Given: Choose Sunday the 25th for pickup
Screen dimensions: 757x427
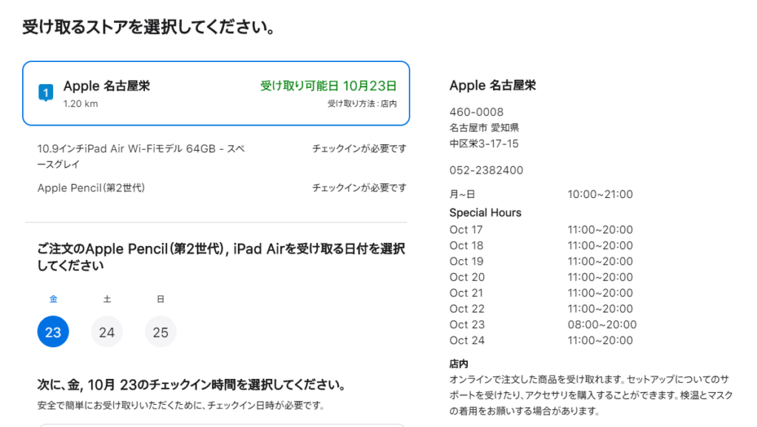Looking at the screenshot, I should (160, 332).
